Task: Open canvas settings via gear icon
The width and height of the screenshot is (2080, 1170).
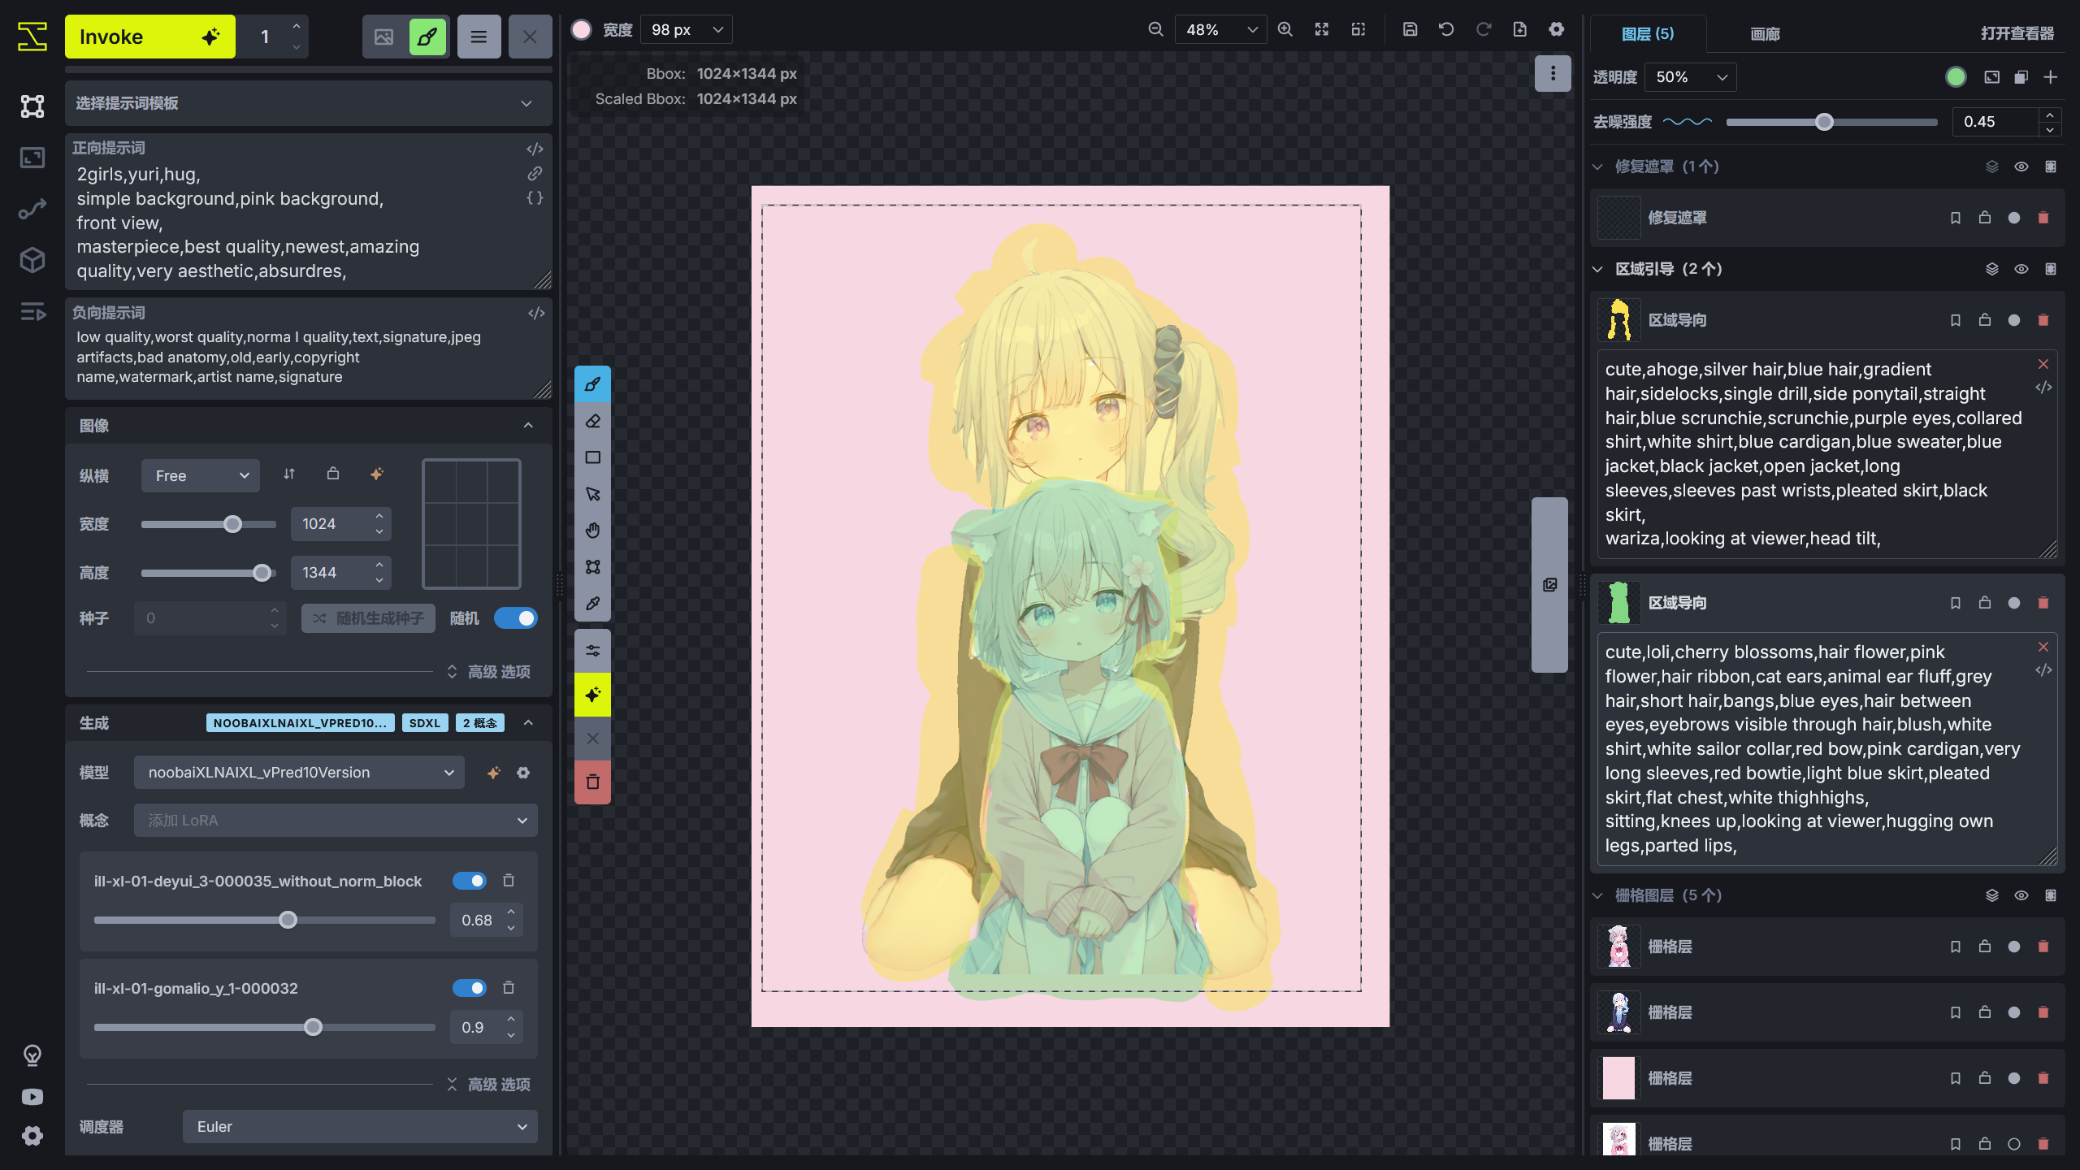Action: pos(1556,28)
